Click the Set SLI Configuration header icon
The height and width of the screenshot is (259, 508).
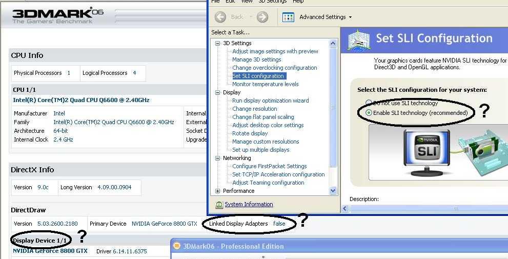pyautogui.click(x=359, y=39)
